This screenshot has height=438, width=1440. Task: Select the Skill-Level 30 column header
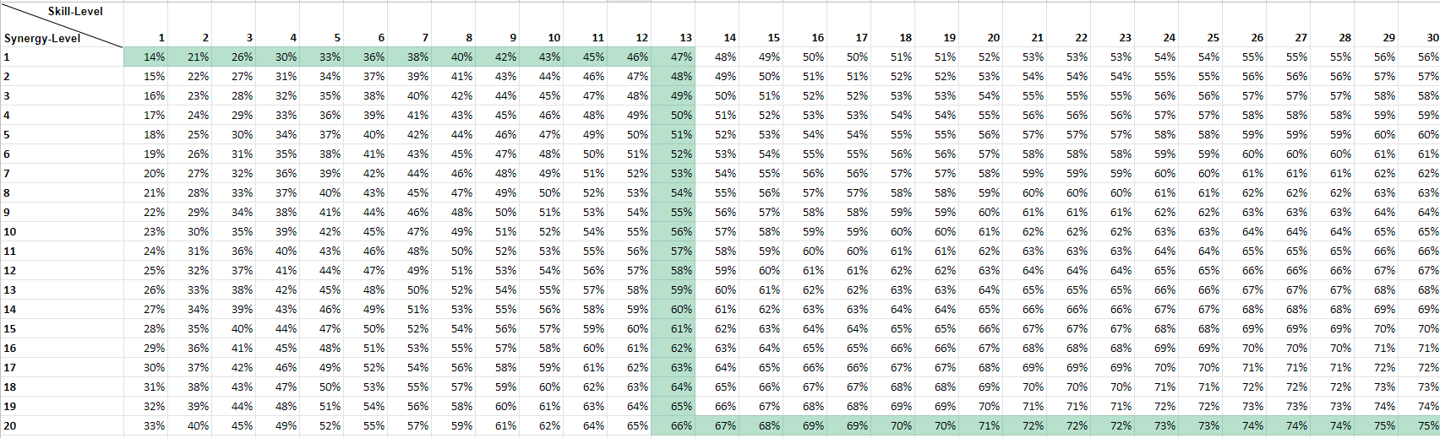coord(1432,38)
